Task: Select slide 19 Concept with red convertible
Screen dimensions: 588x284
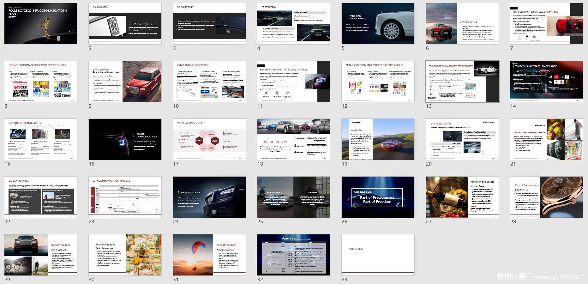Action: pos(378,139)
